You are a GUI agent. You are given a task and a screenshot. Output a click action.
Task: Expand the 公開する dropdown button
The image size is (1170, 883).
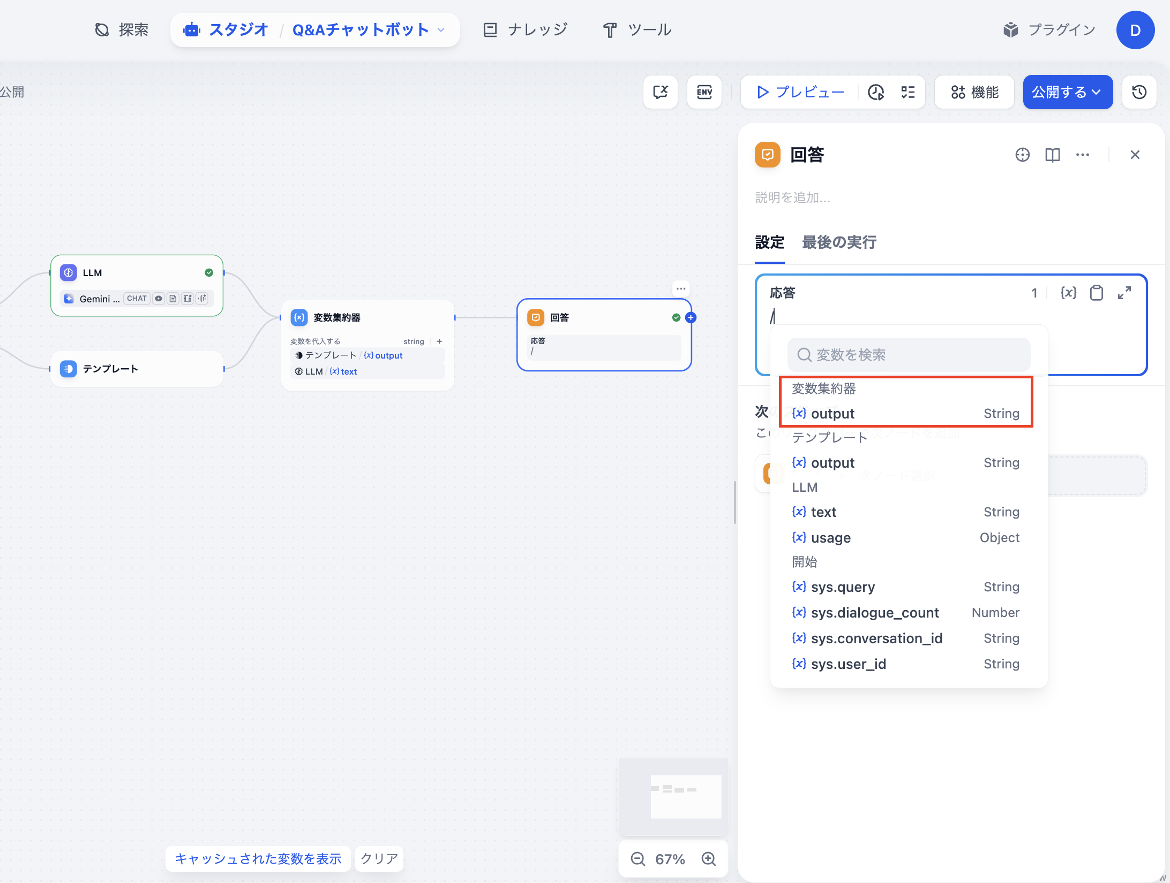tap(1067, 92)
